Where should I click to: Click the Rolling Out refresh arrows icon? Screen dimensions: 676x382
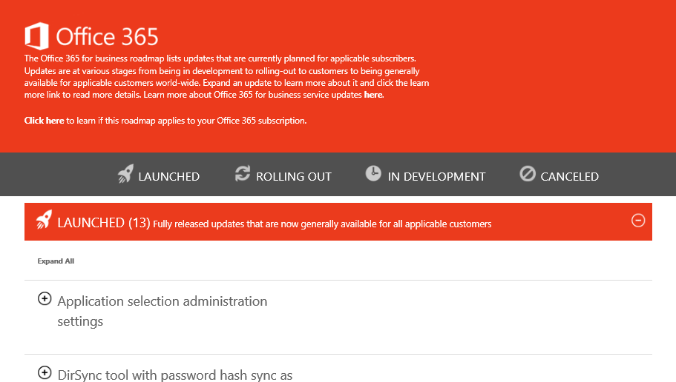pos(243,174)
